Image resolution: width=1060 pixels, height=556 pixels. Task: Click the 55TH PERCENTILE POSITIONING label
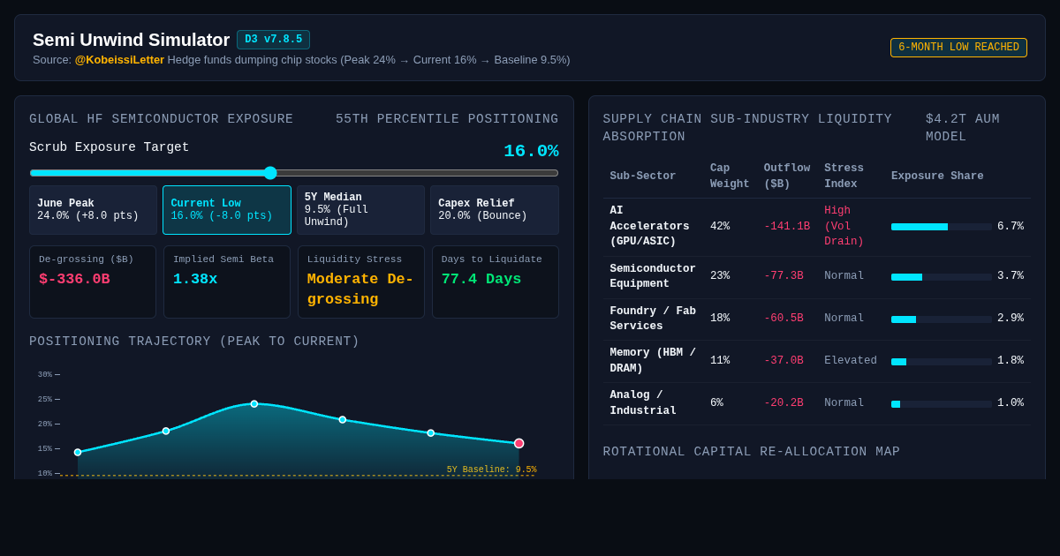[x=447, y=119]
